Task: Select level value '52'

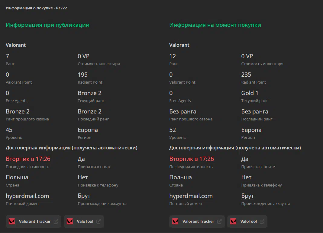Action: click(x=173, y=130)
